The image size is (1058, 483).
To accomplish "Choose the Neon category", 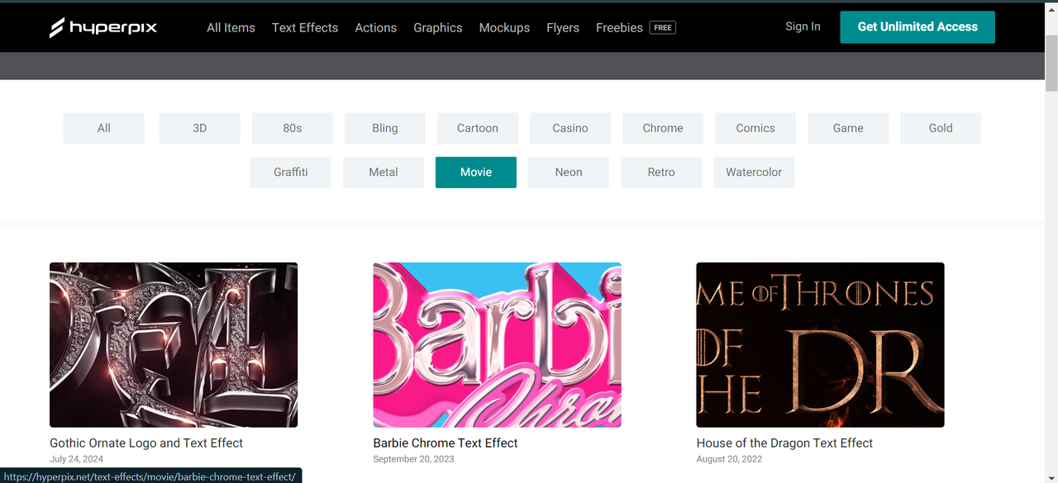I will pyautogui.click(x=569, y=173).
